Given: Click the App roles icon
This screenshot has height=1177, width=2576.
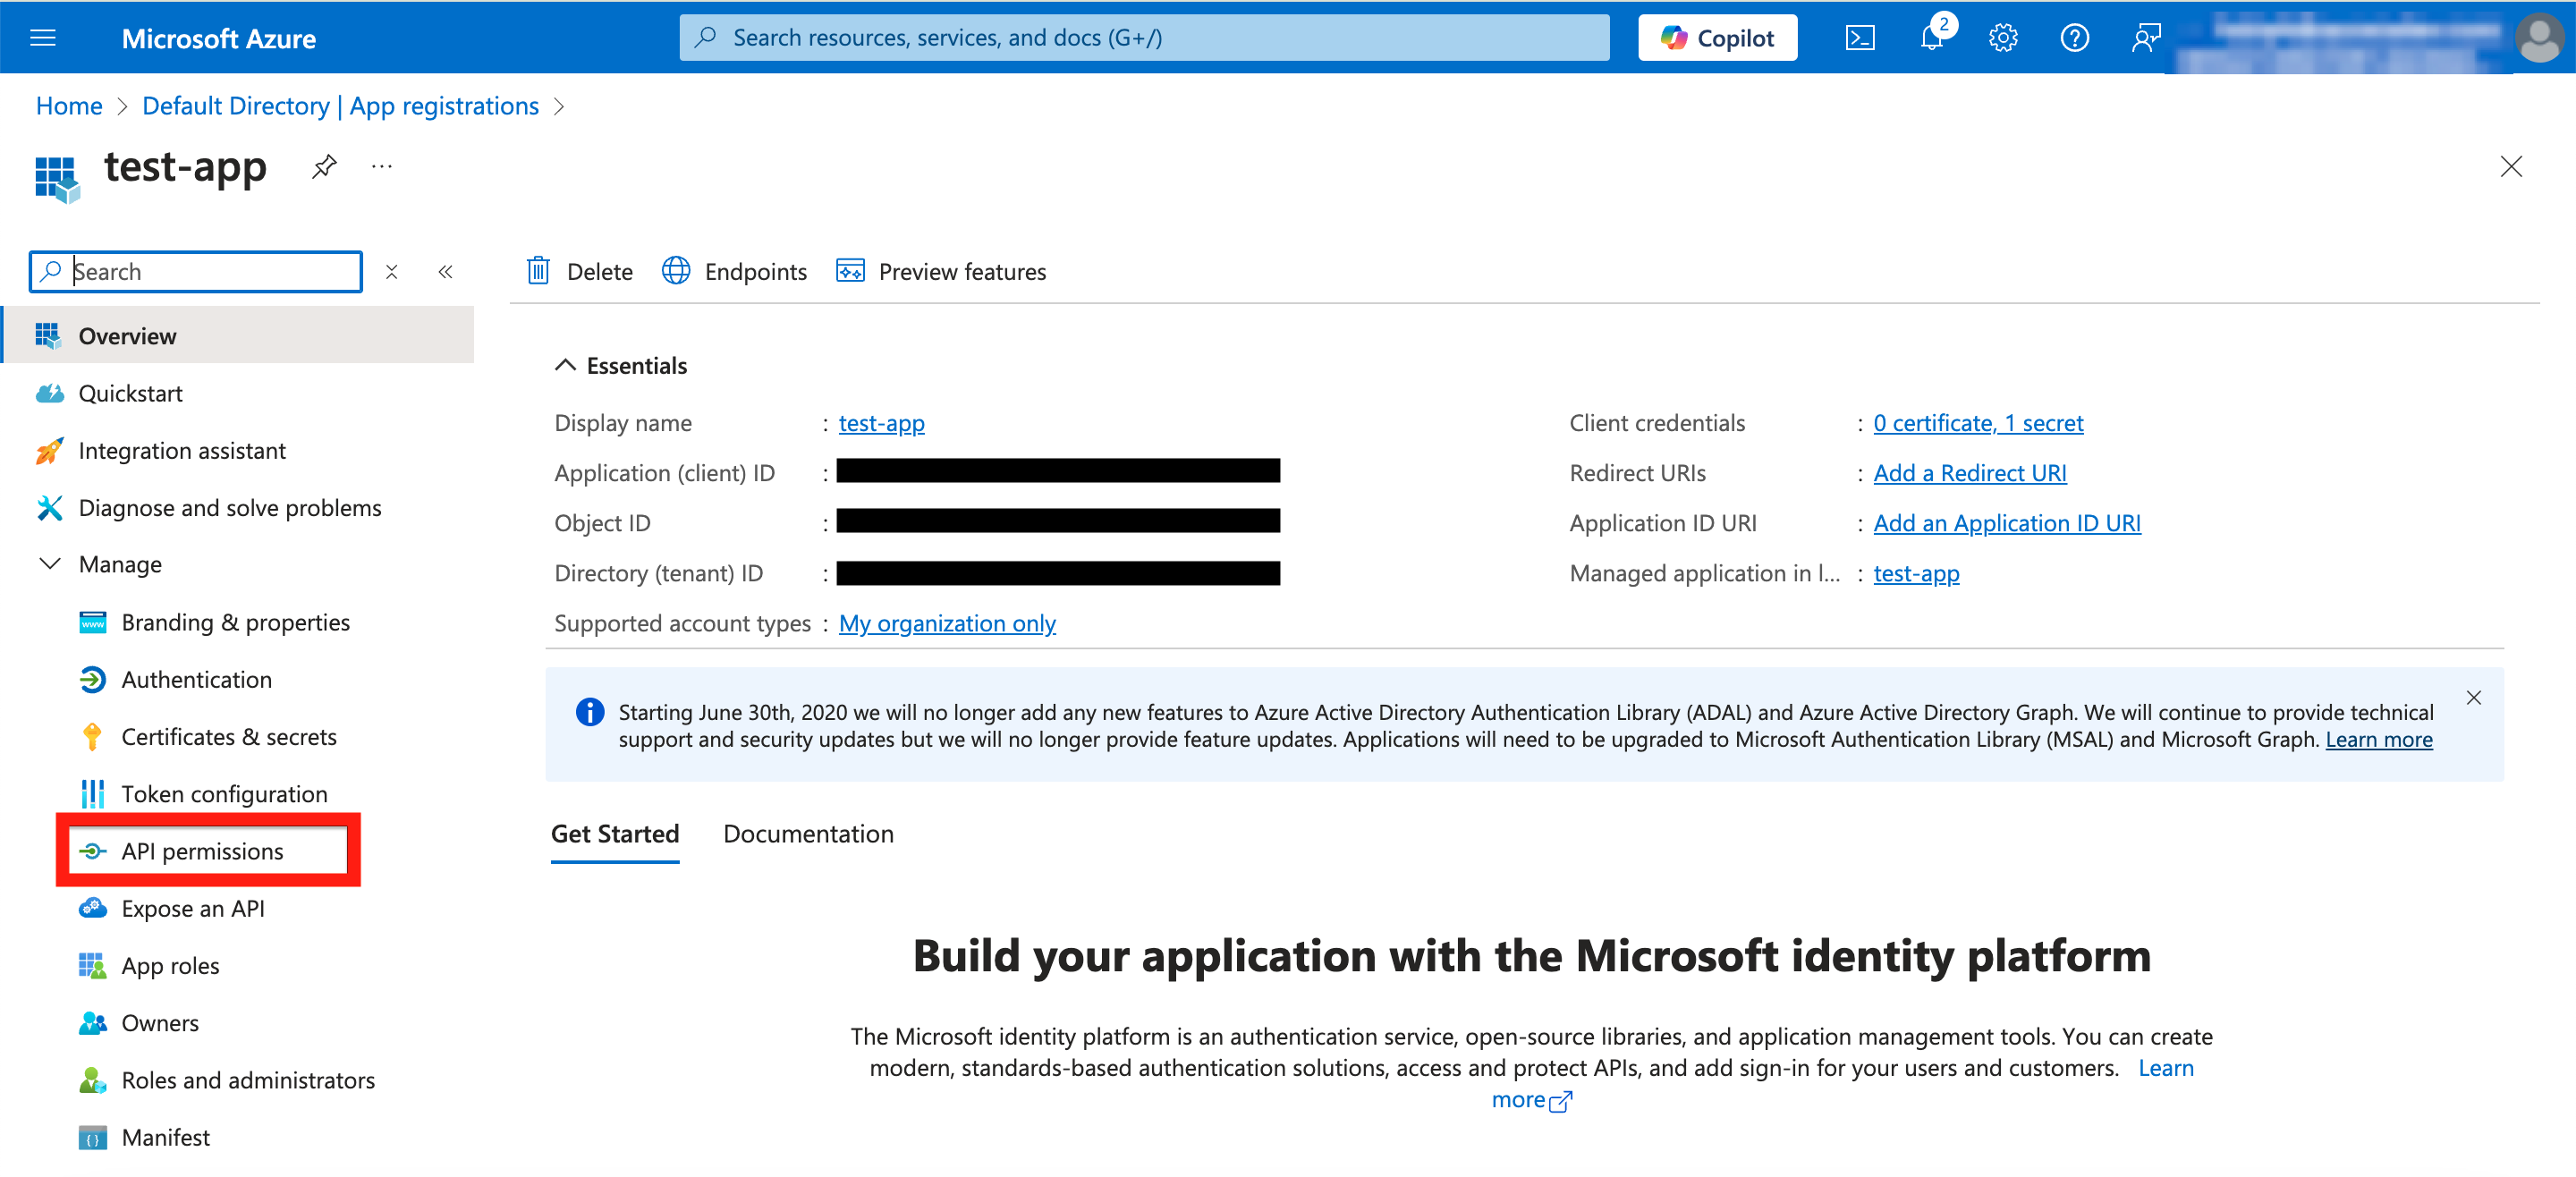Looking at the screenshot, I should click(x=92, y=966).
